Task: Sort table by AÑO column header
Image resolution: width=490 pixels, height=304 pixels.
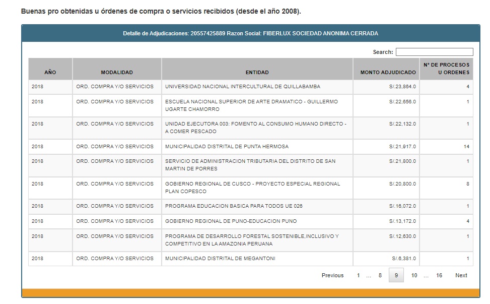Action: 50,73
